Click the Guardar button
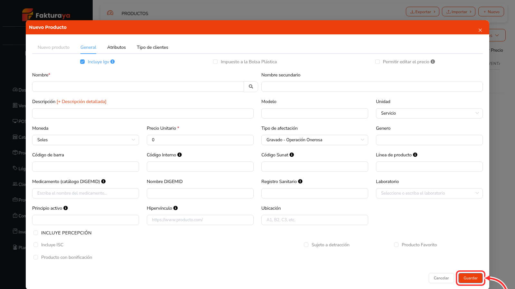Image resolution: width=515 pixels, height=289 pixels. (x=471, y=278)
